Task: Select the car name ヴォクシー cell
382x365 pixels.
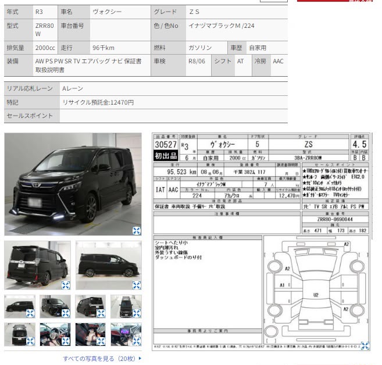Action: 120,12
